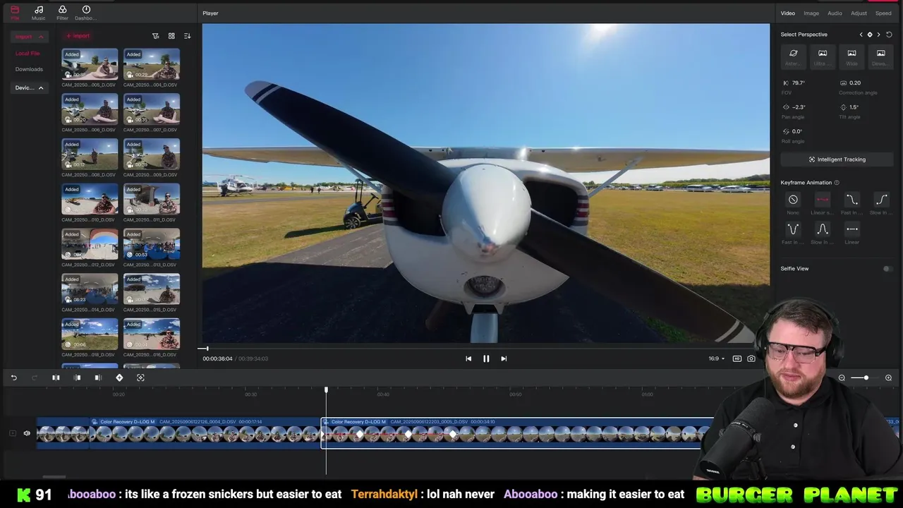Undo the last timeline edit
Viewport: 903px width, 508px height.
(x=13, y=377)
